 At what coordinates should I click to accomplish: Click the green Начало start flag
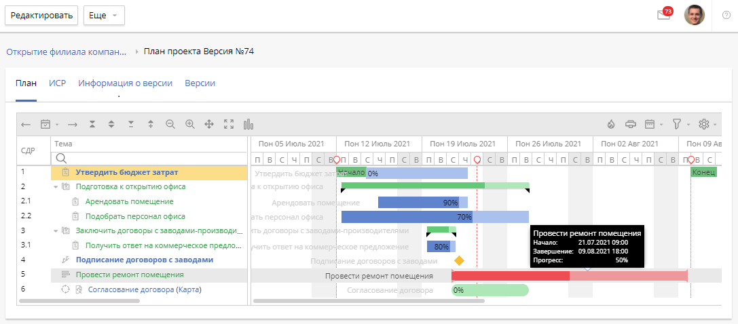[x=351, y=172]
